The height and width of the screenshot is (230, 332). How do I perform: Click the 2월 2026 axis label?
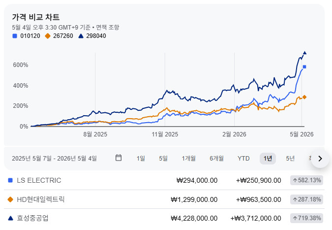[234, 134]
